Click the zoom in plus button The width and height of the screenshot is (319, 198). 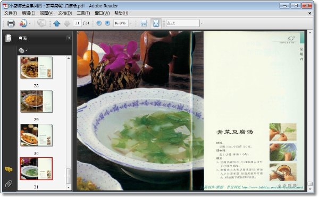click(x=107, y=23)
